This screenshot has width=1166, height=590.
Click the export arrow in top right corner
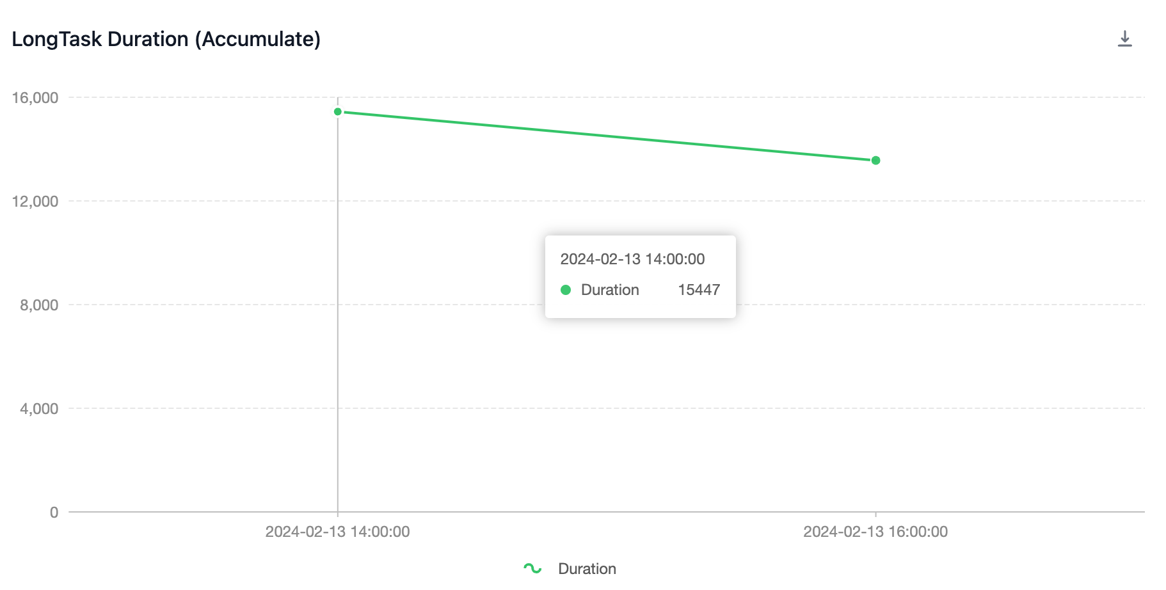[1126, 38]
